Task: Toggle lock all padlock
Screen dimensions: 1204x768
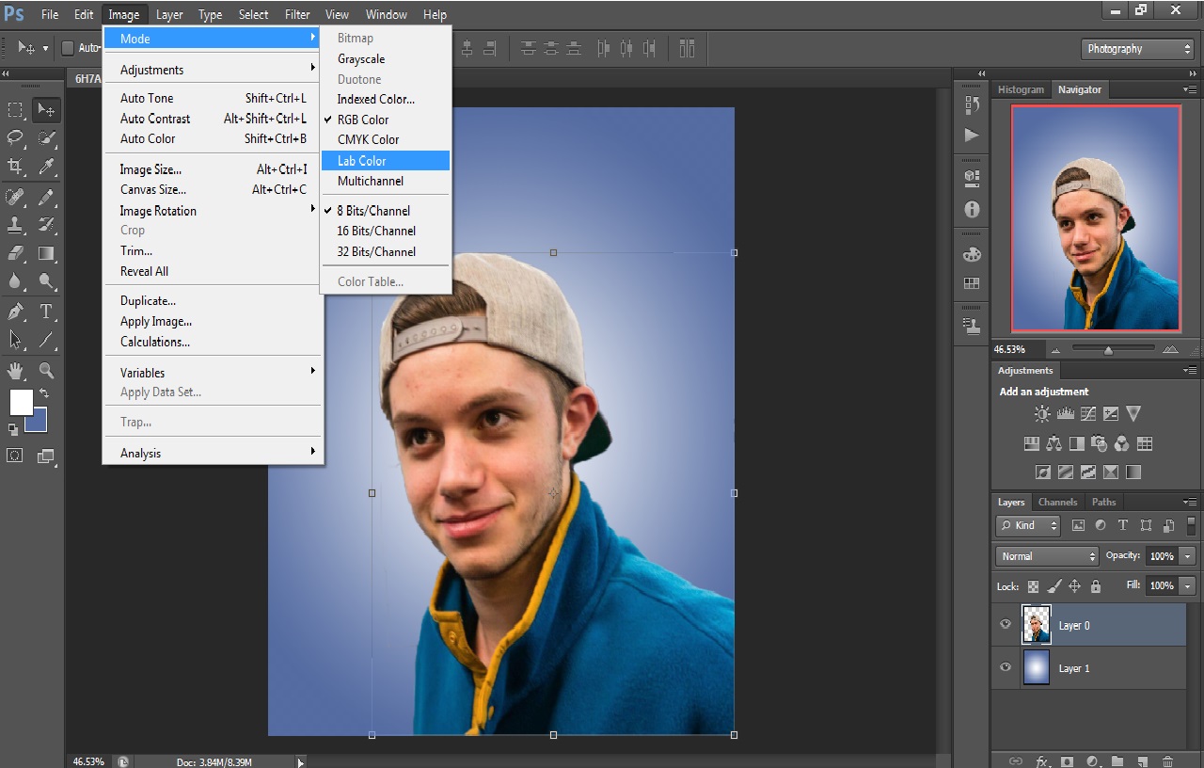Action: click(1095, 585)
